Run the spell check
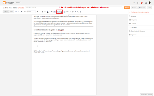The height and width of the screenshot is (96, 154). (81, 12)
